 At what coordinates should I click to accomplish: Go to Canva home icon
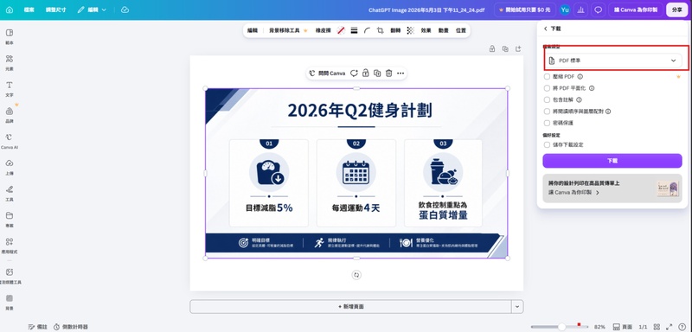point(10,10)
